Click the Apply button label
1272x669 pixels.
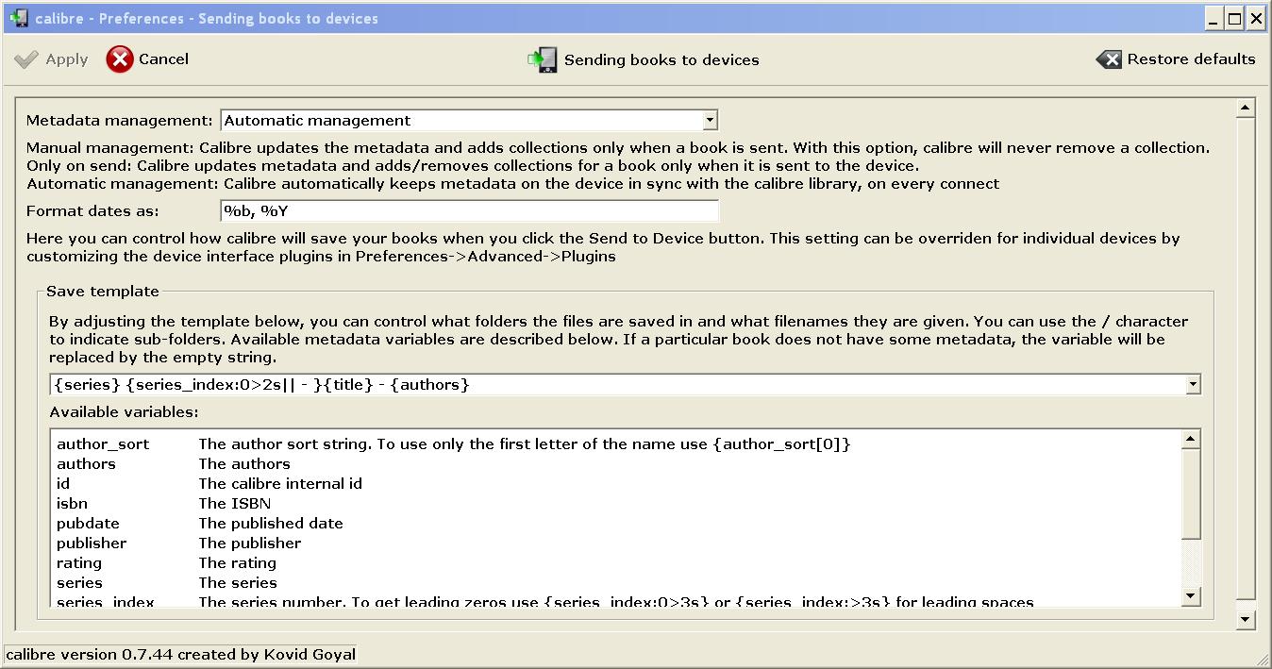[x=67, y=59]
